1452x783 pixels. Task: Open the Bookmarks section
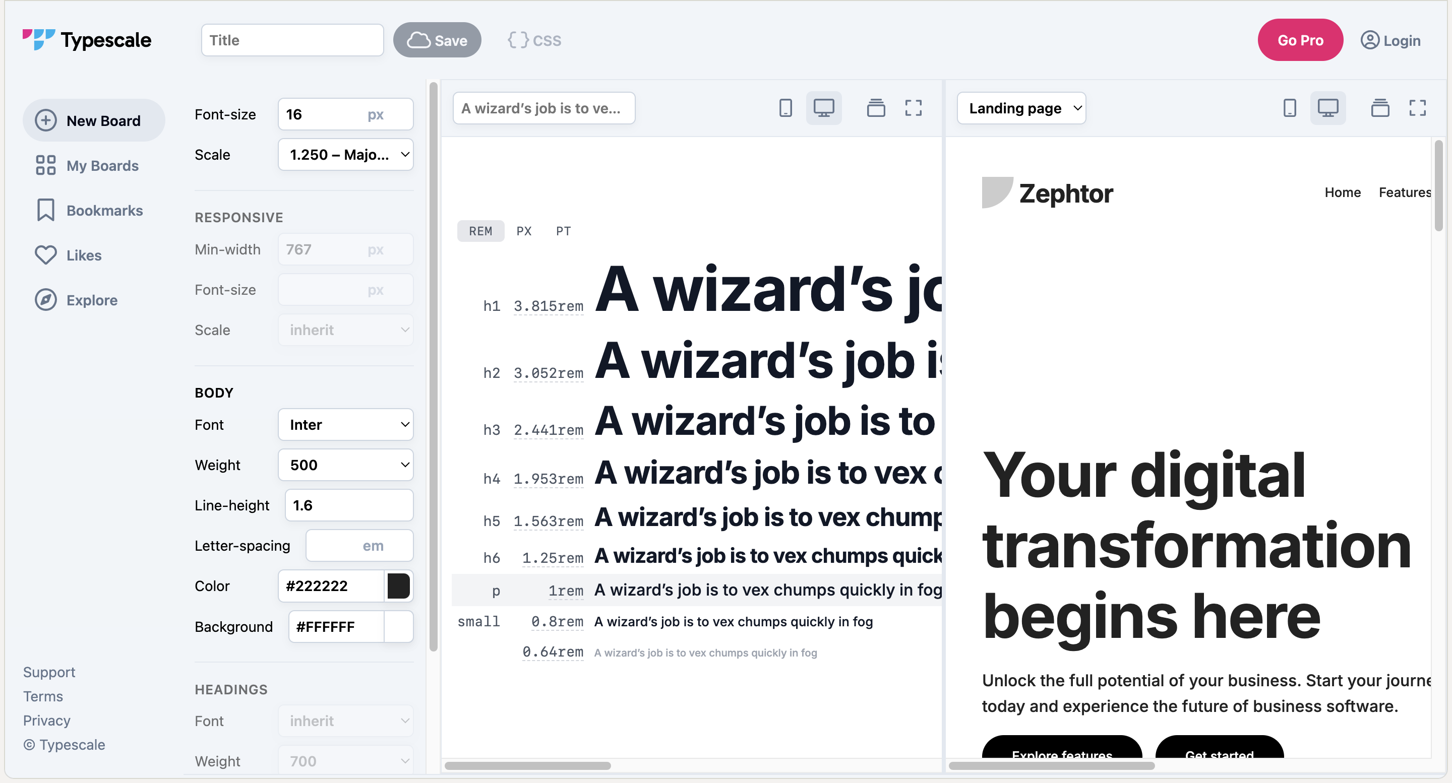tap(104, 210)
